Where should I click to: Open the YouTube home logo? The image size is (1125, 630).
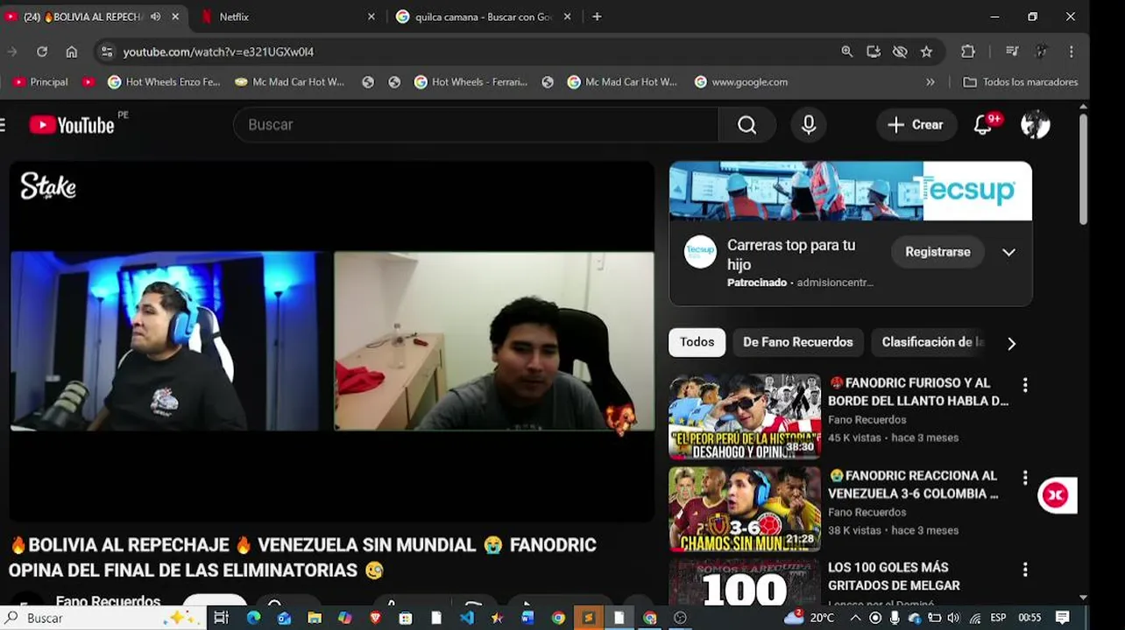tap(73, 125)
